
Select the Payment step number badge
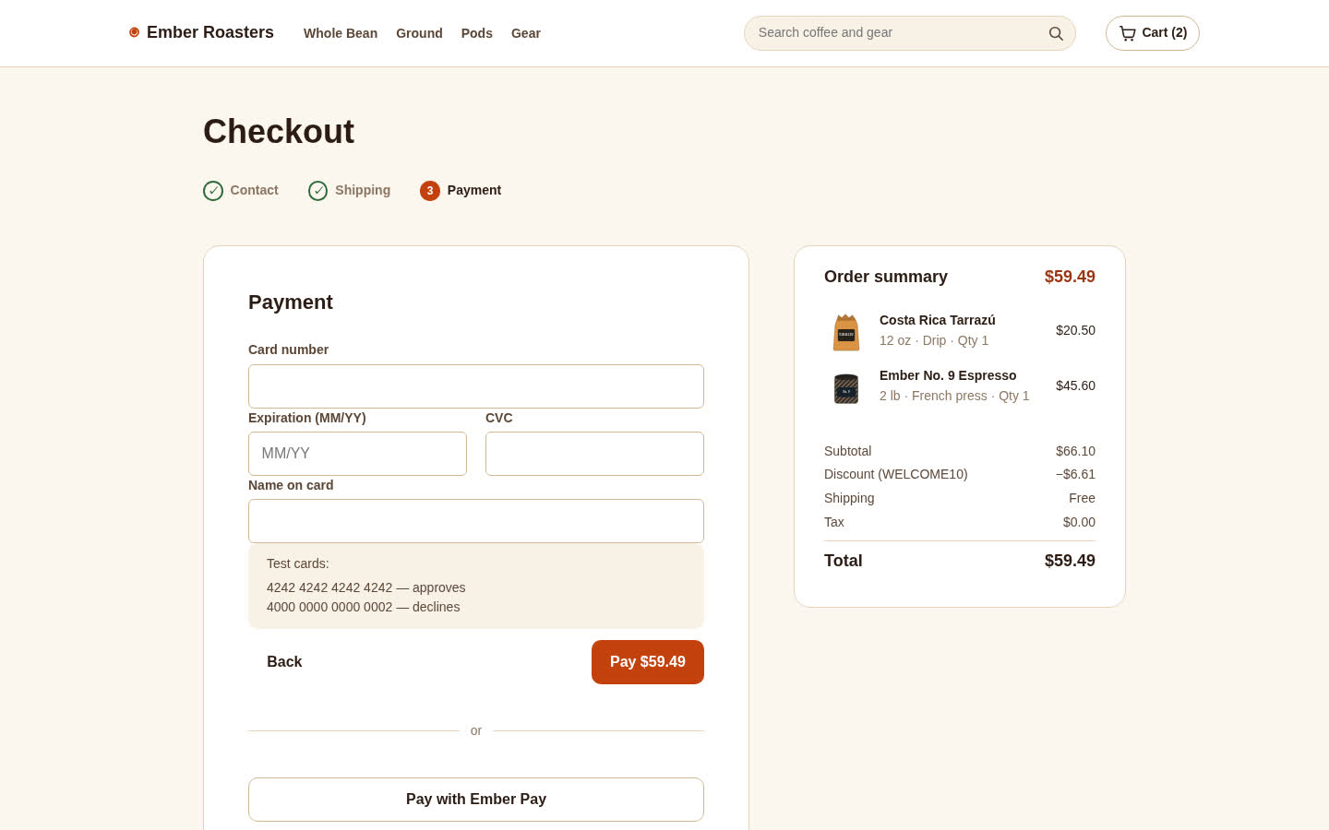coord(430,191)
